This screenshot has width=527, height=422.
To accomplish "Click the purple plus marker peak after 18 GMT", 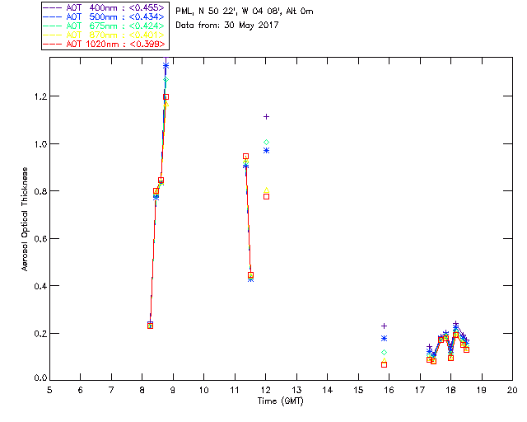I will pyautogui.click(x=455, y=323).
